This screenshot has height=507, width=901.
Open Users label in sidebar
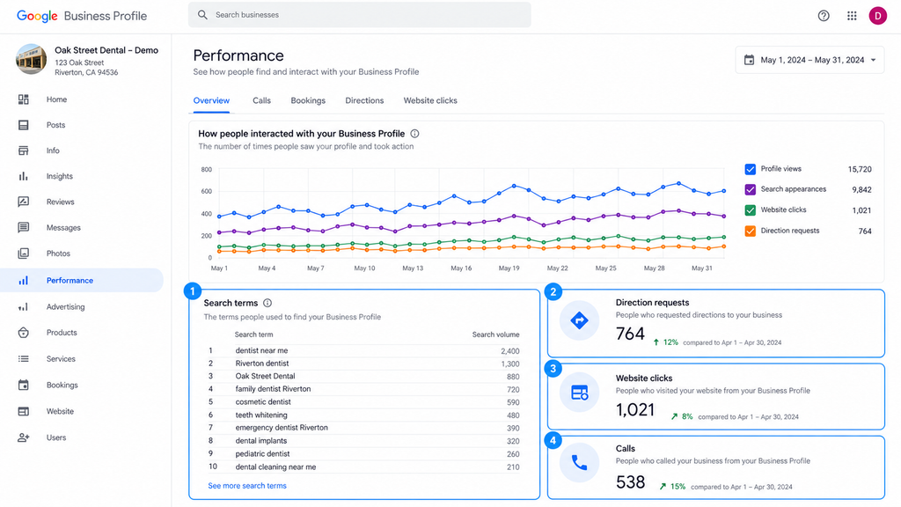tap(56, 437)
